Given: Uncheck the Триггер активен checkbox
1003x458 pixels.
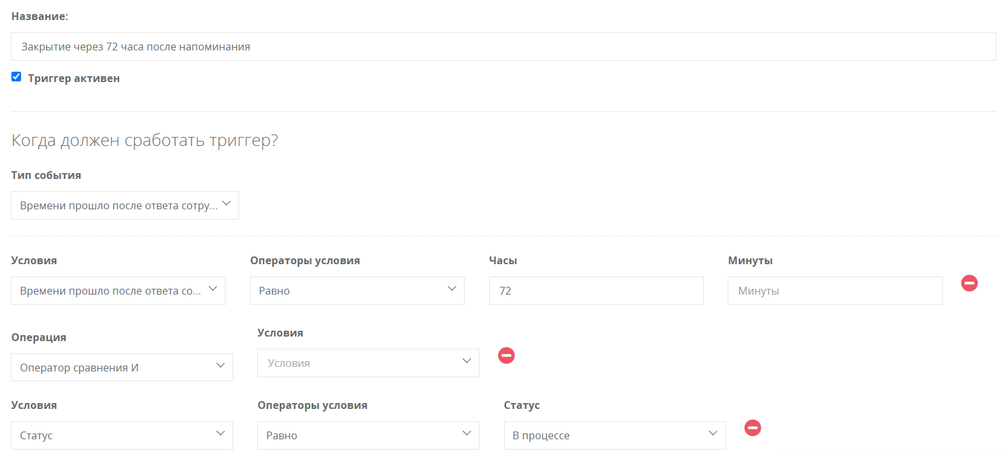Looking at the screenshot, I should click(x=17, y=77).
